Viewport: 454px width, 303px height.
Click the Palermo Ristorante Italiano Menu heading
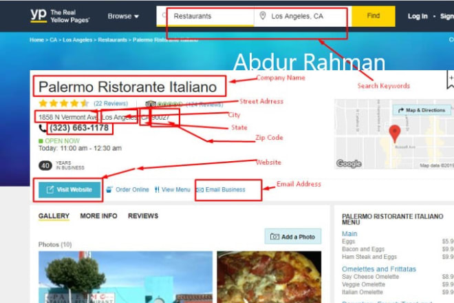392,219
